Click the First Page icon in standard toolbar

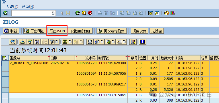coord(122,13)
